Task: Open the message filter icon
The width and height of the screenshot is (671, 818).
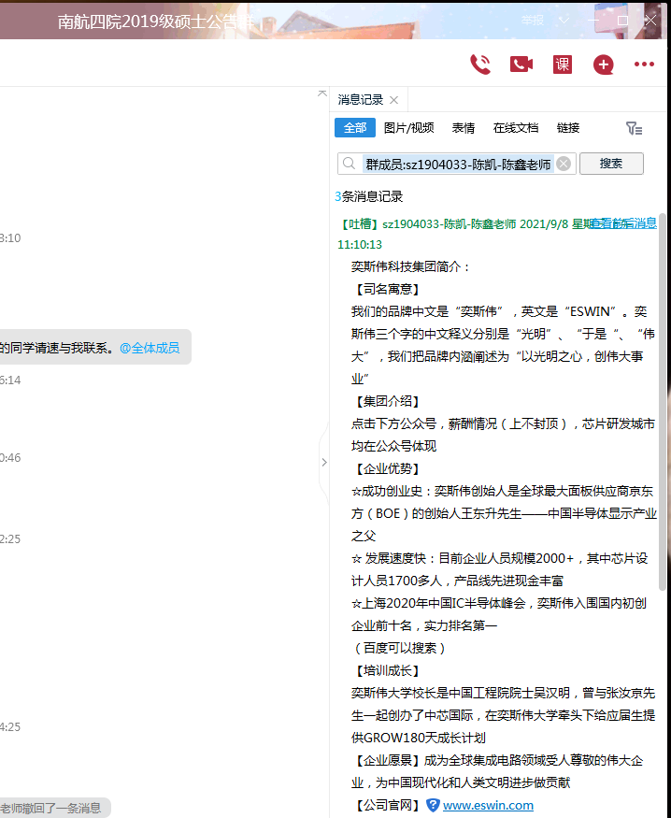Action: tap(634, 128)
